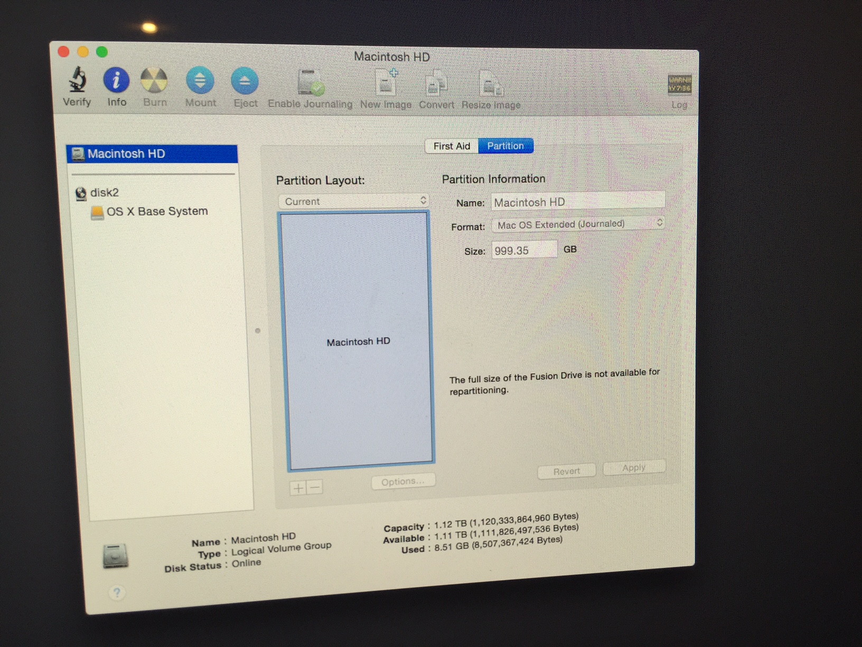862x647 pixels.
Task: Click the Logical Volume Group type text
Action: tap(281, 549)
